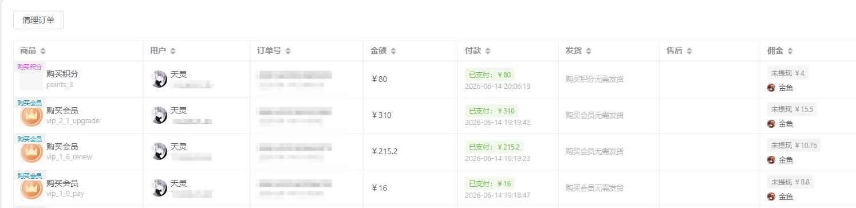The width and height of the screenshot is (856, 208).
Task: Sort by 用户 column arrows
Action: [x=173, y=51]
